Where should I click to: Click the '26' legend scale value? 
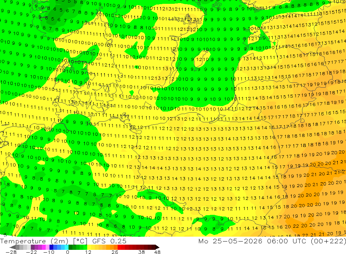coord(115,252)
